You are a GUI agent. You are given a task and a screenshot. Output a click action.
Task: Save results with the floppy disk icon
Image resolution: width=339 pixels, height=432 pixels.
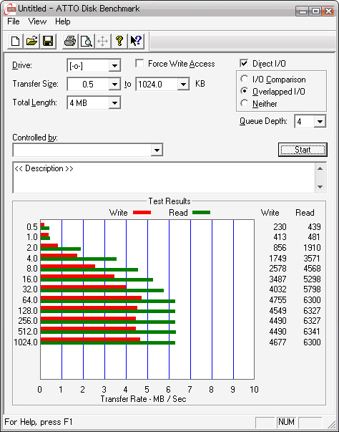point(48,42)
